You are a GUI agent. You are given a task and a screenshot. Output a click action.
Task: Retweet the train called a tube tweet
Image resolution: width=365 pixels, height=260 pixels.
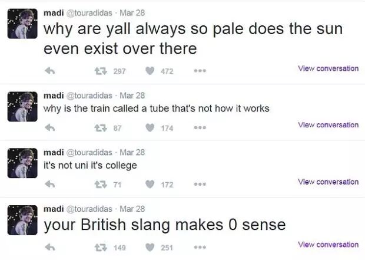click(101, 128)
